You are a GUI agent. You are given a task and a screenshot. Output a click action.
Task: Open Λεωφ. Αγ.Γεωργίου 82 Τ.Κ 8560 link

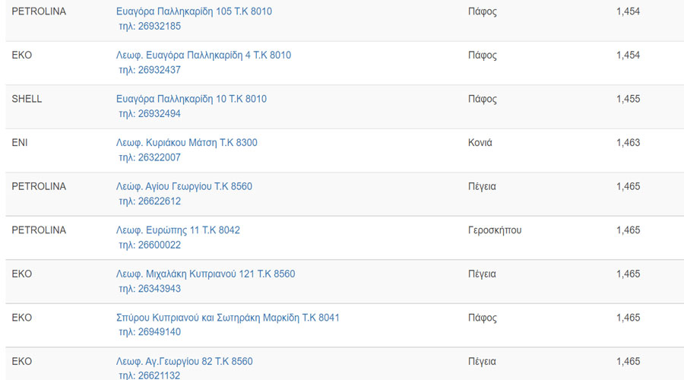click(184, 361)
